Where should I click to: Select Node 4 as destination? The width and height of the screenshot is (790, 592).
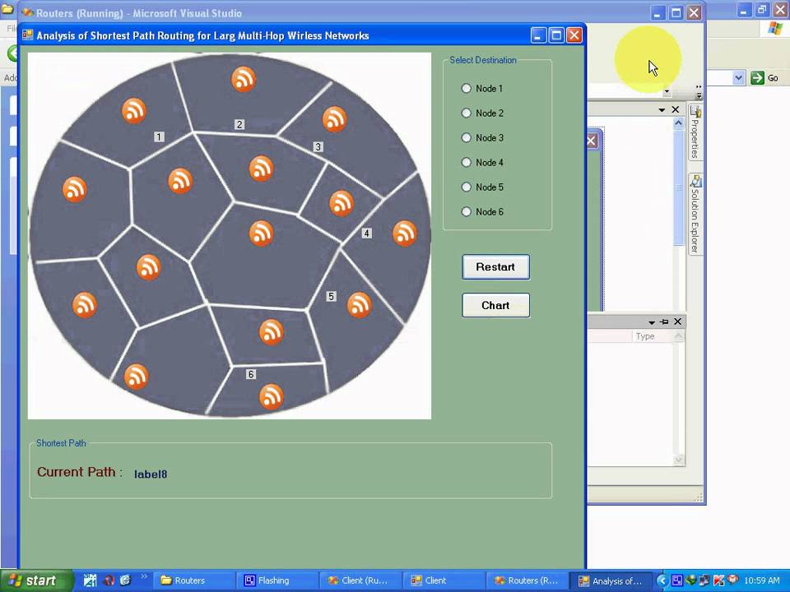482,163
